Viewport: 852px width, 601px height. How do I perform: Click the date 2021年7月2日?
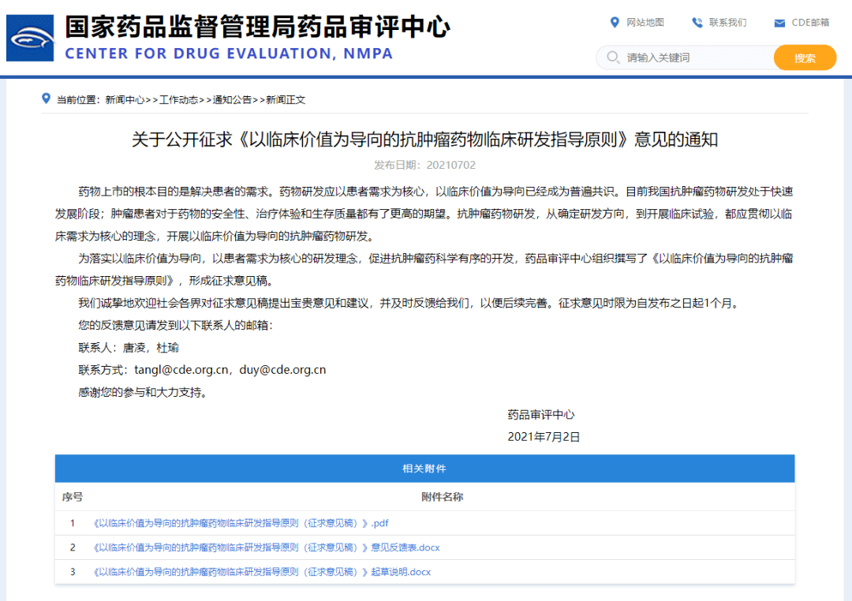tap(544, 437)
